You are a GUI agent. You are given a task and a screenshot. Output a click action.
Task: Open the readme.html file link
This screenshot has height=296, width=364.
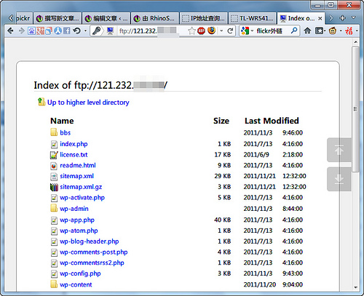pyautogui.click(x=78, y=165)
